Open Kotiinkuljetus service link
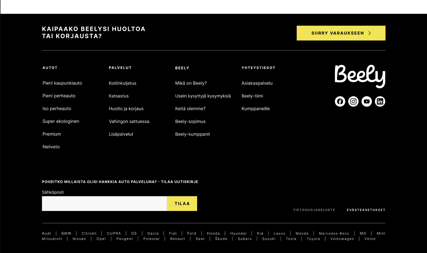The image size is (427, 253). pos(123,83)
